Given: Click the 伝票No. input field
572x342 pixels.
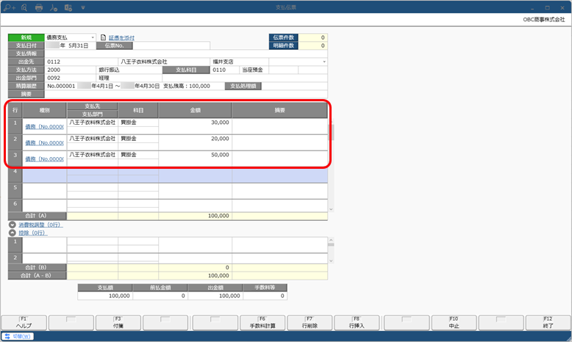Looking at the screenshot, I should [171, 46].
